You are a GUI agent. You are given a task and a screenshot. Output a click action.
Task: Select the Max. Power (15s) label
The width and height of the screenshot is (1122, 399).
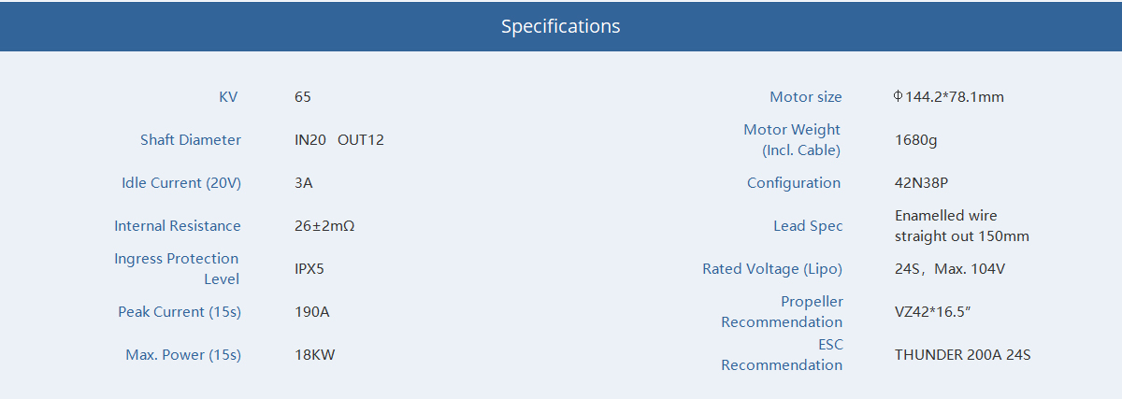click(x=183, y=354)
